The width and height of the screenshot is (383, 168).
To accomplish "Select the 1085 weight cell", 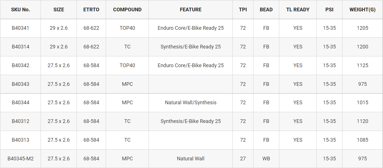I will tap(362, 140).
